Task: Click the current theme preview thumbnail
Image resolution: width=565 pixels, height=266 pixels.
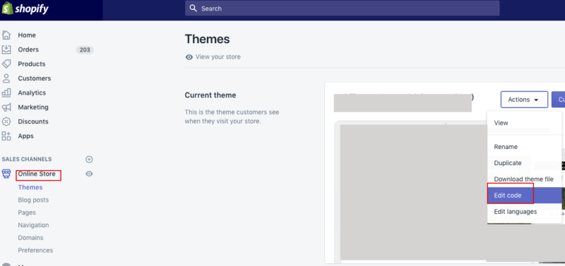Action: pos(413,192)
